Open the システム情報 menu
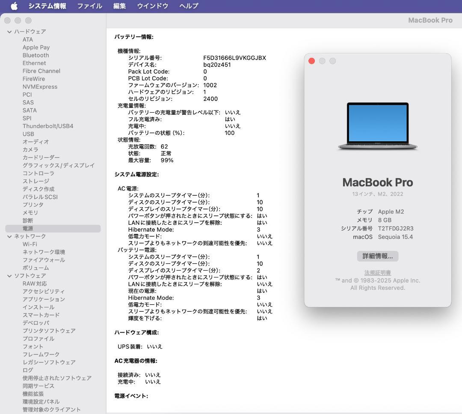 click(x=48, y=6)
